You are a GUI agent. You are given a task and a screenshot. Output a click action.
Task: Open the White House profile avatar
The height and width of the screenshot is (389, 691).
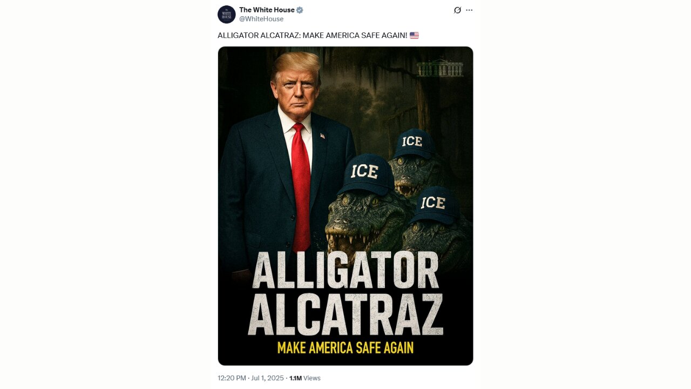point(227,14)
